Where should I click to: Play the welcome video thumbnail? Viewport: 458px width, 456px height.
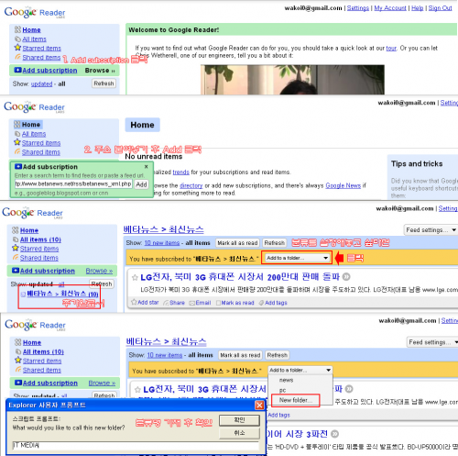(292, 80)
